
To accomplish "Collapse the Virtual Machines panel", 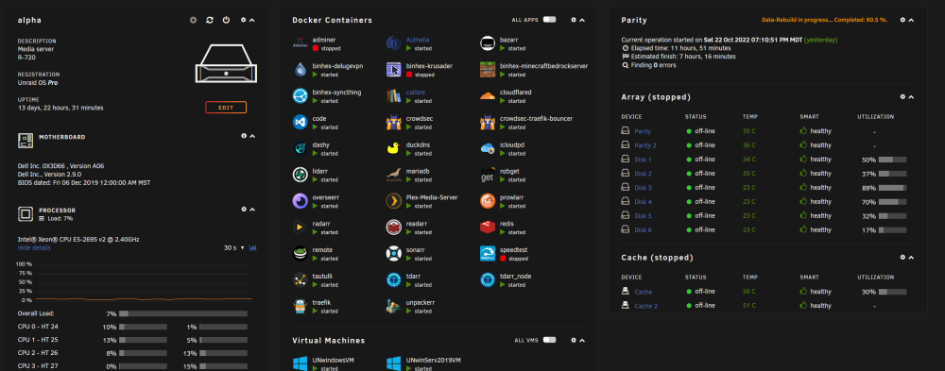I will coord(581,340).
